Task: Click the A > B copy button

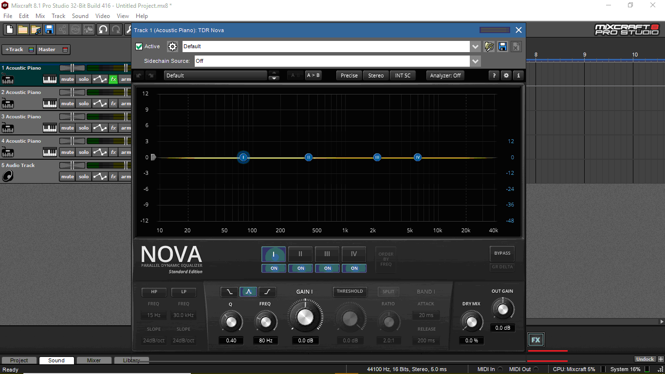Action: (314, 75)
